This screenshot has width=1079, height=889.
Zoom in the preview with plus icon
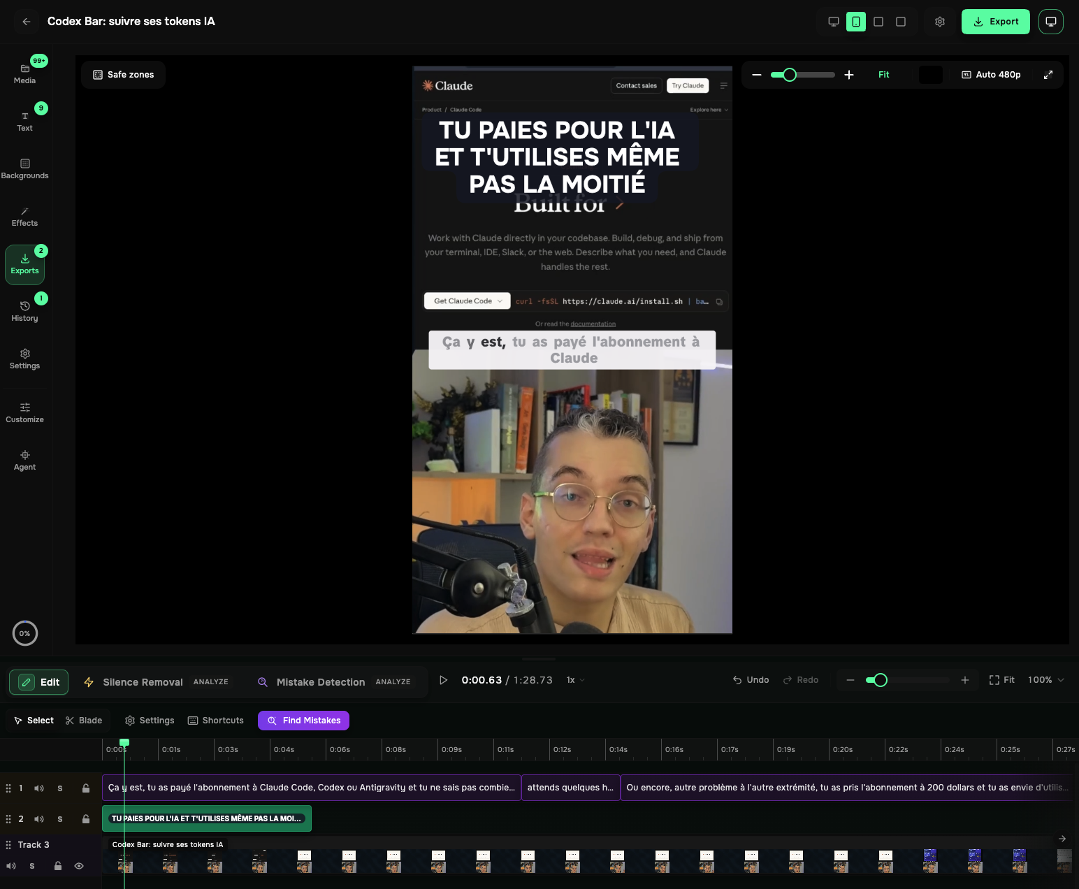849,75
